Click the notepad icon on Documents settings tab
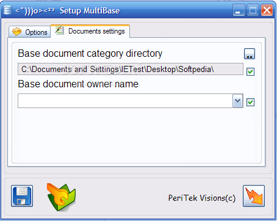Viewport: 277px width, 221px height. 60,31
